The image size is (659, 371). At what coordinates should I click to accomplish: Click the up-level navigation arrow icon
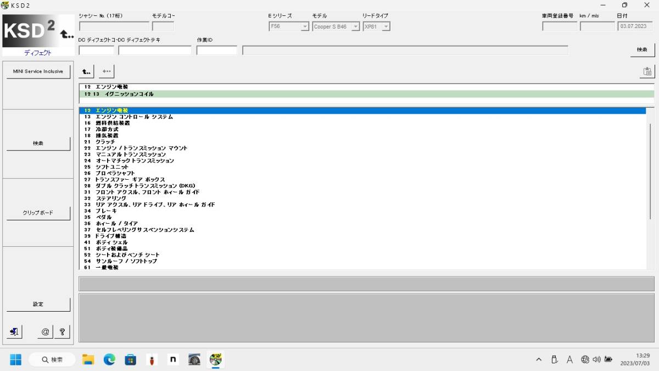pos(86,71)
